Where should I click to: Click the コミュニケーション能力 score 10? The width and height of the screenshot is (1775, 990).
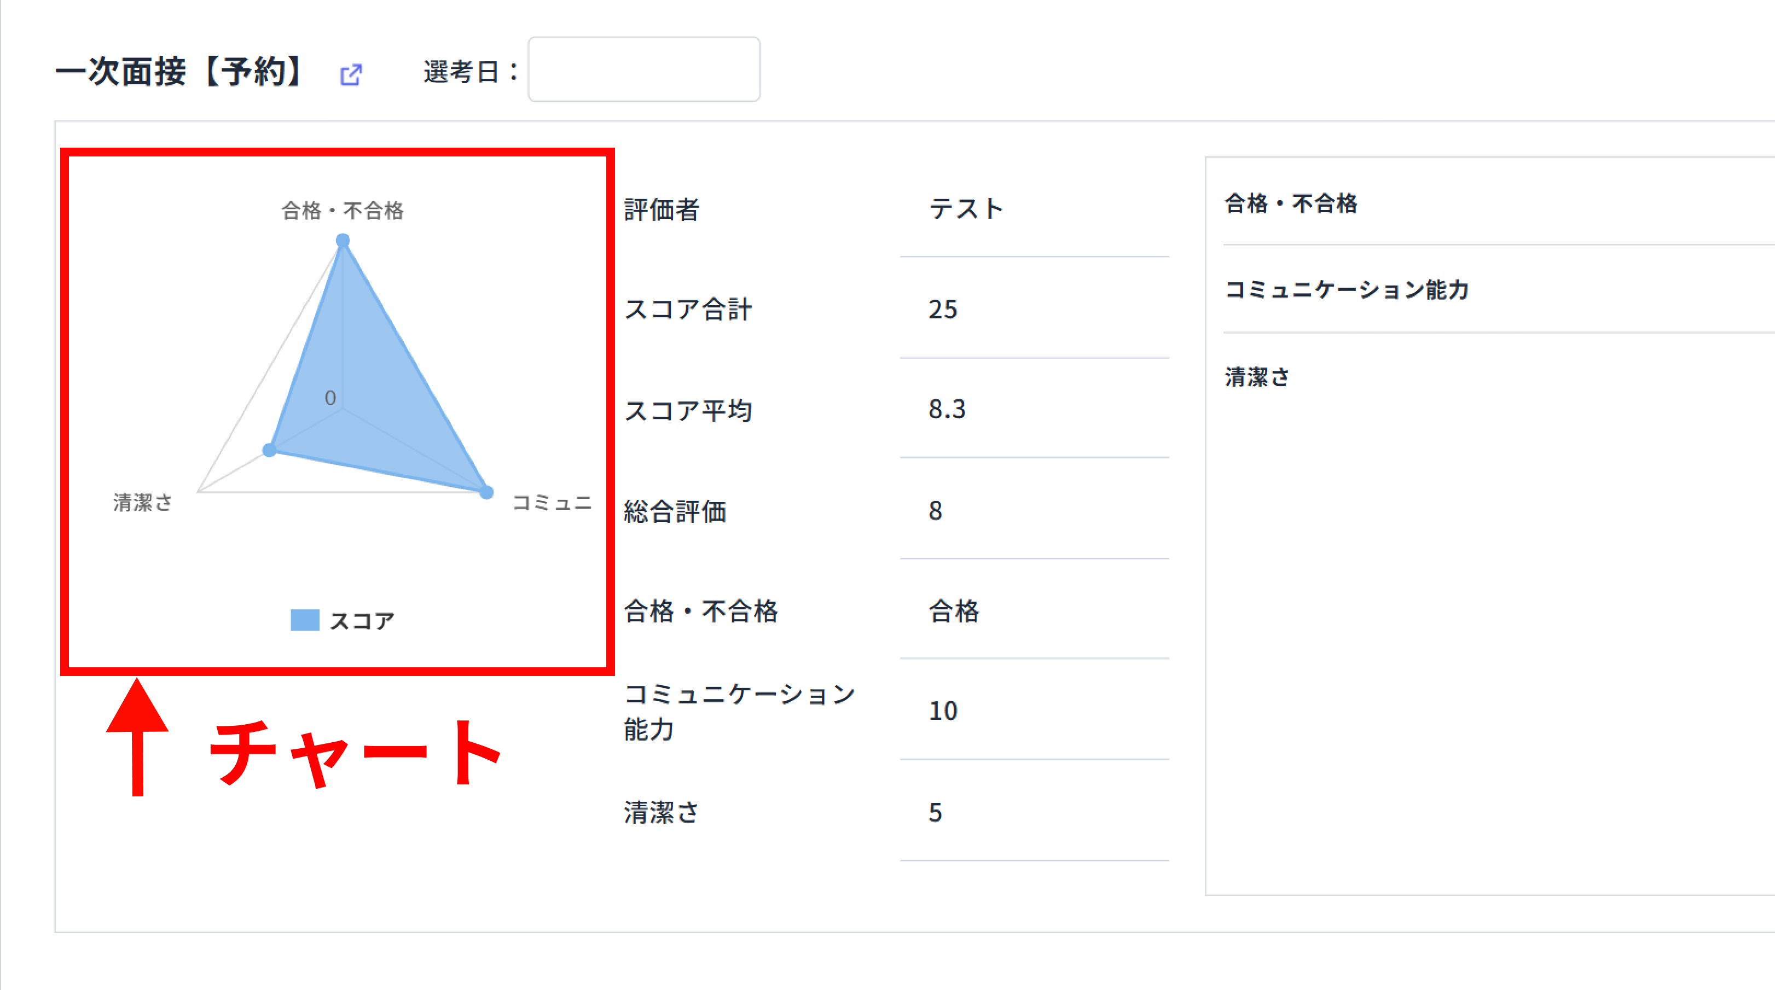[943, 711]
